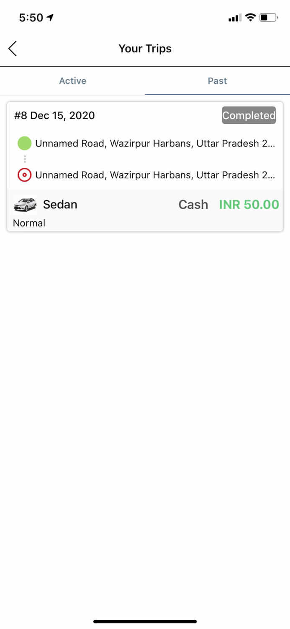Tap the pickup address beside the green dot
This screenshot has width=290, height=629.
pyautogui.click(x=155, y=143)
